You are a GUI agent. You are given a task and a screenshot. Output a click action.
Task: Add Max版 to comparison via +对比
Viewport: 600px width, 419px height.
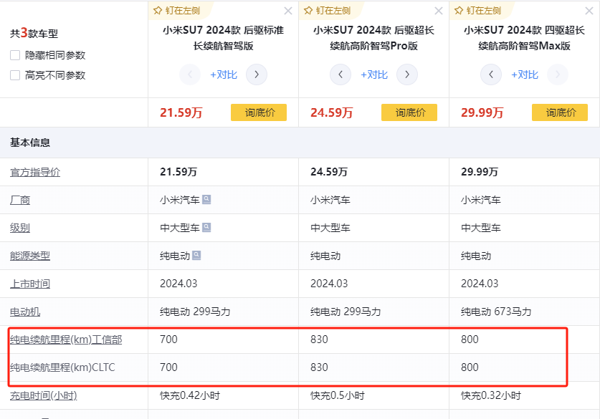pyautogui.click(x=525, y=74)
